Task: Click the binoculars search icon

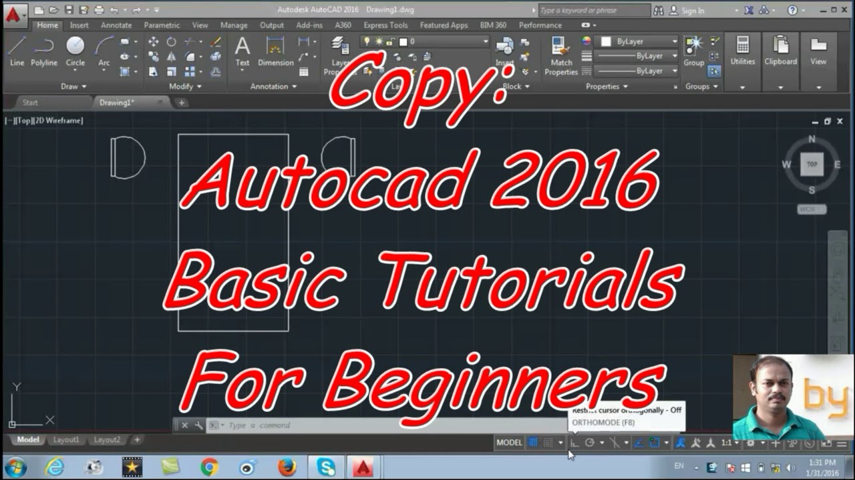Action: tap(659, 10)
